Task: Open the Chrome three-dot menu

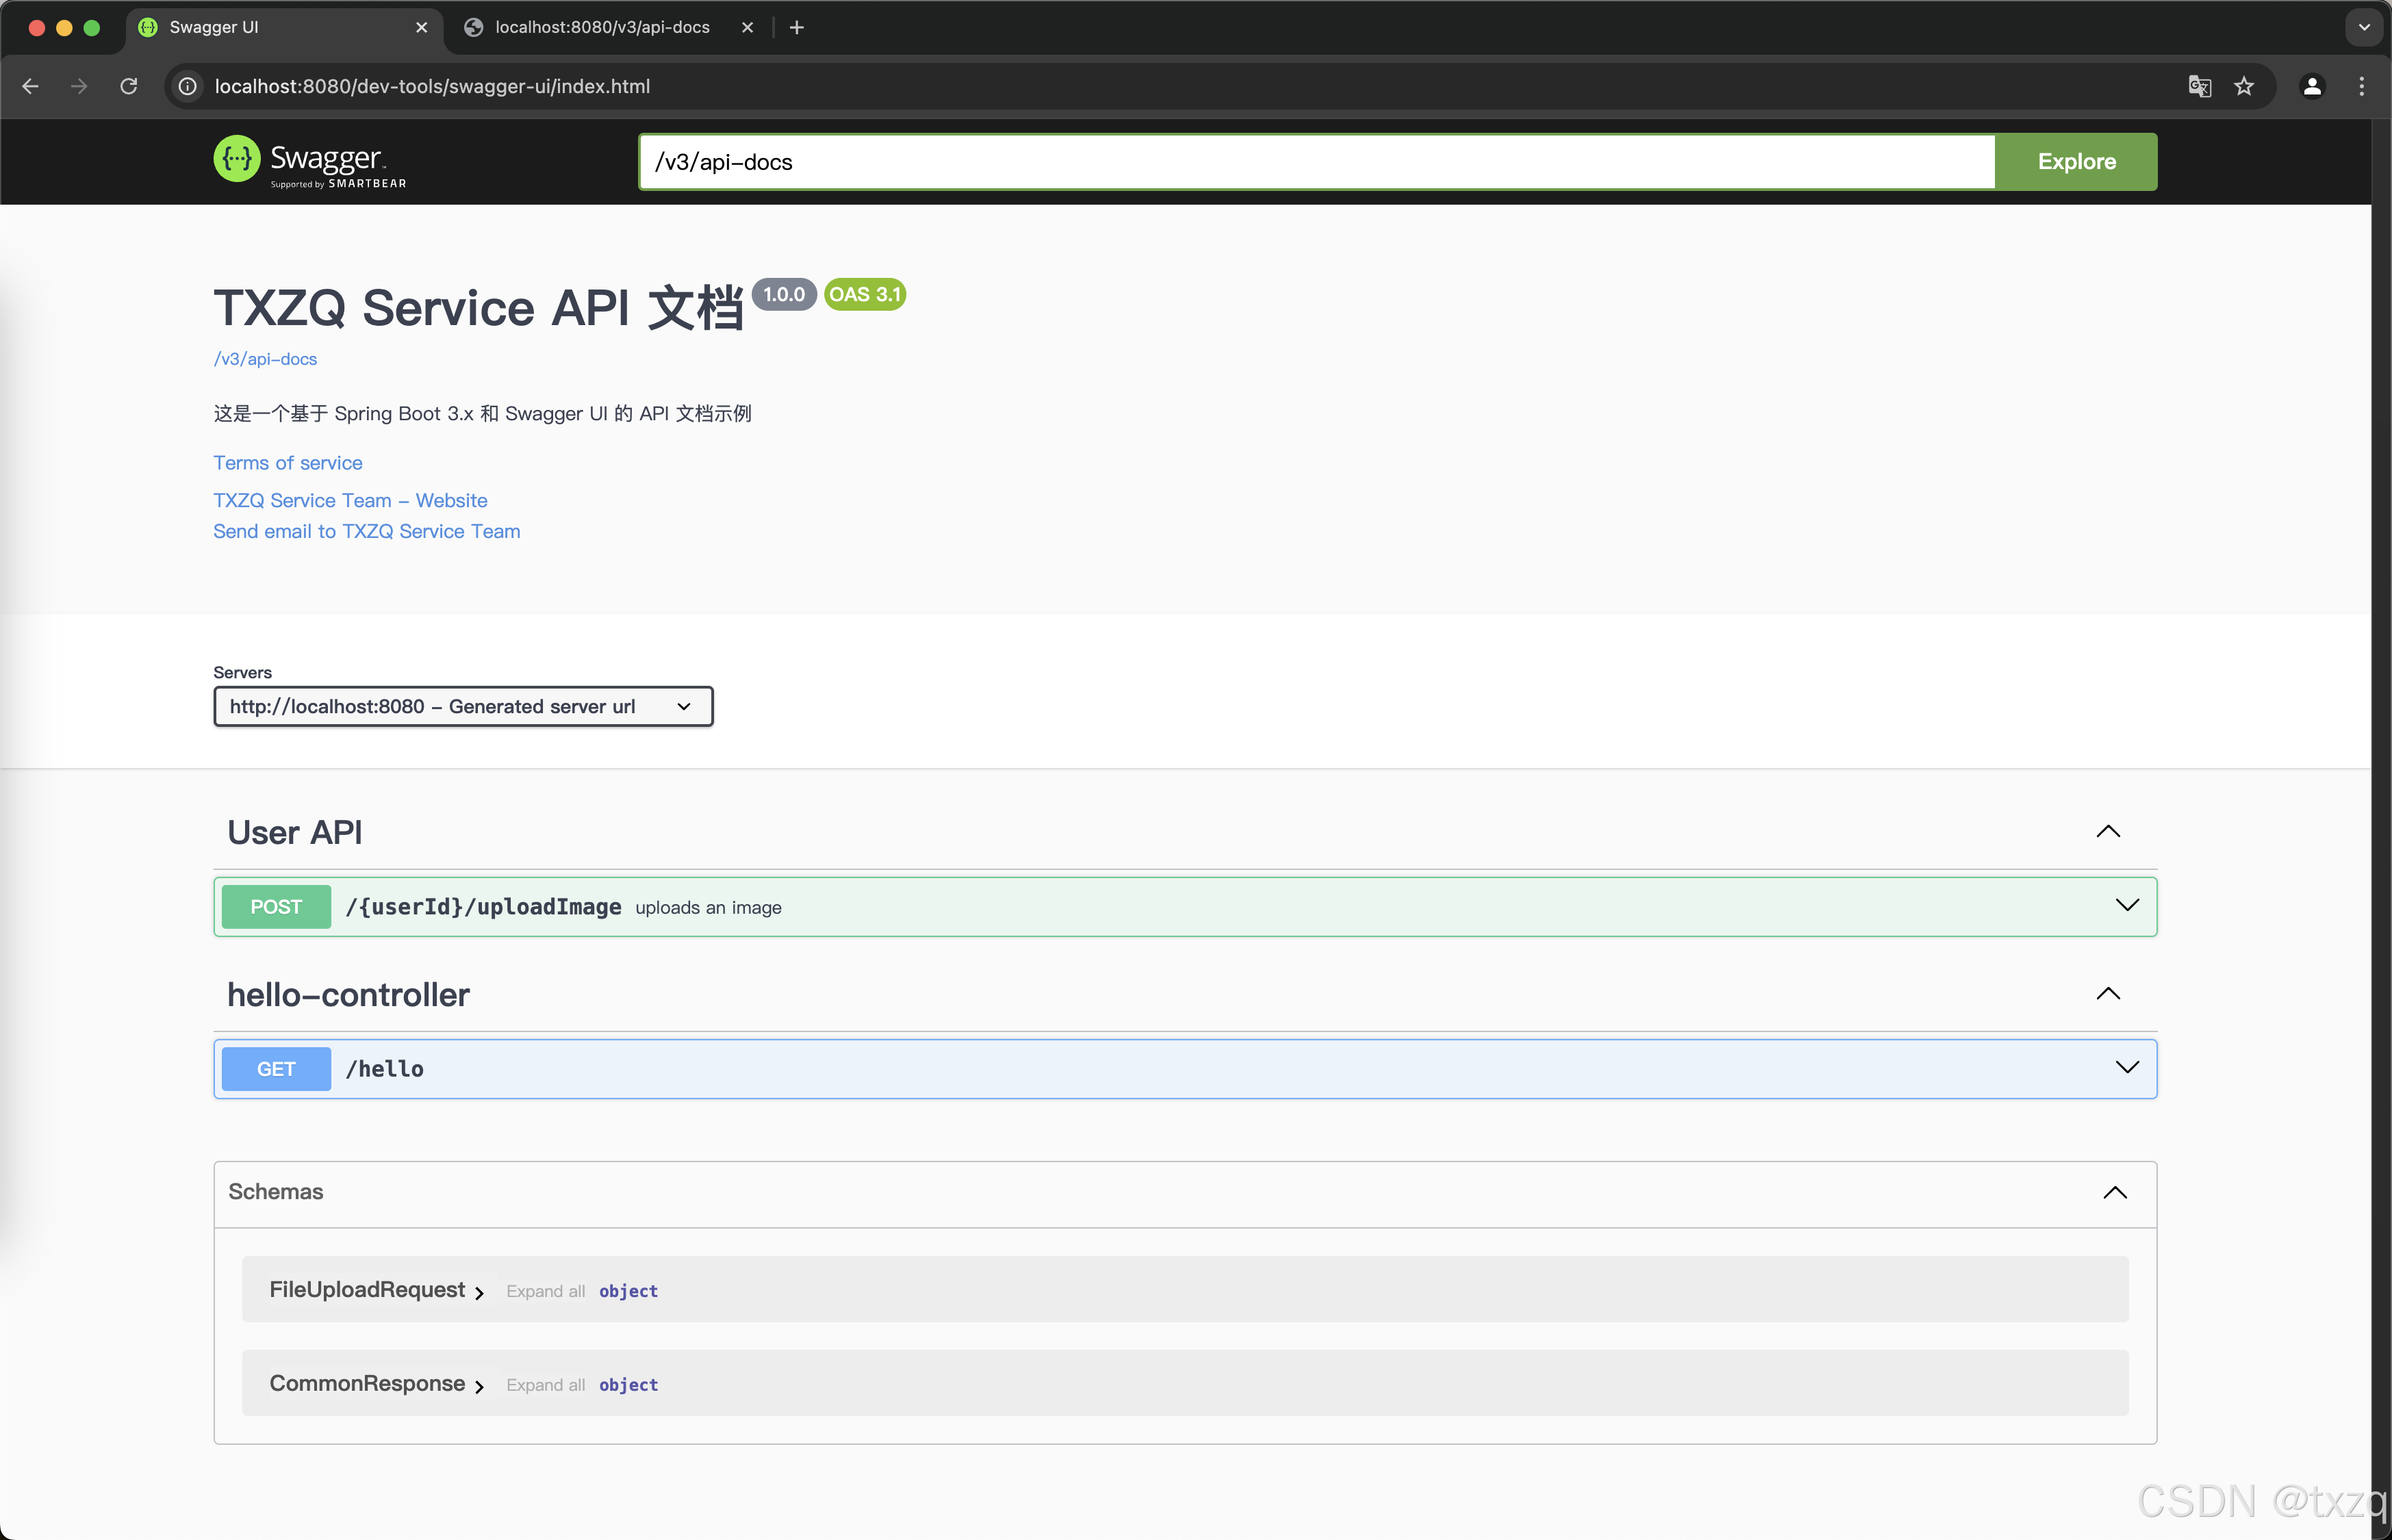Action: [2362, 86]
